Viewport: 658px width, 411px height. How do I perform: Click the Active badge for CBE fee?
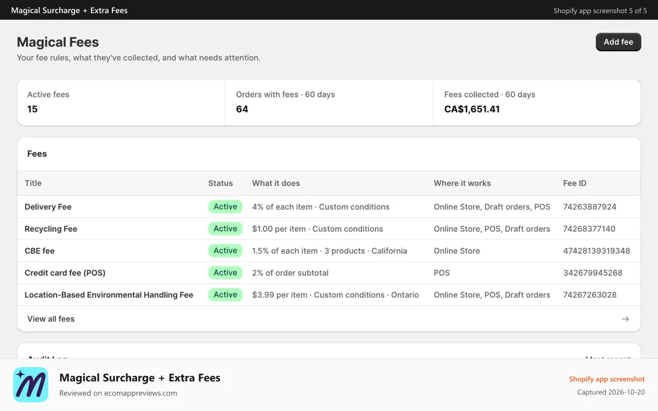click(x=225, y=250)
